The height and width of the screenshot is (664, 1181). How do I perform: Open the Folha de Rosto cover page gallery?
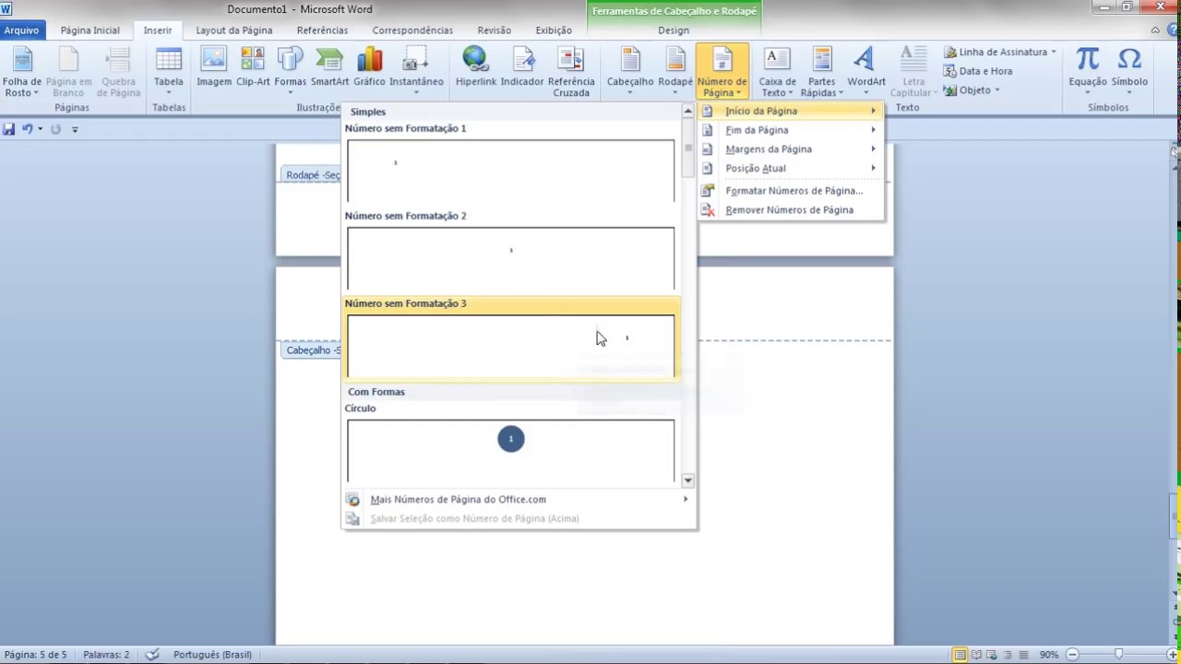[22, 72]
